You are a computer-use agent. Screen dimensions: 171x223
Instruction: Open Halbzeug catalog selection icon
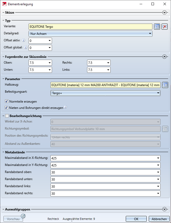coord(165,85)
